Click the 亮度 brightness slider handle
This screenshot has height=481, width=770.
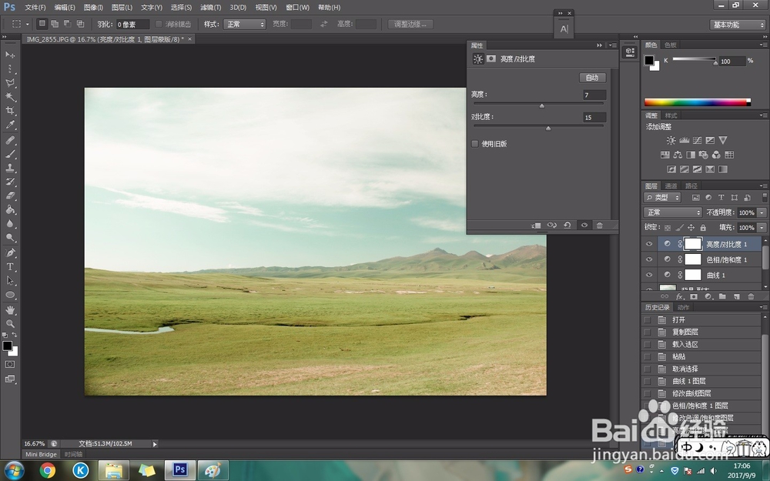click(x=542, y=105)
